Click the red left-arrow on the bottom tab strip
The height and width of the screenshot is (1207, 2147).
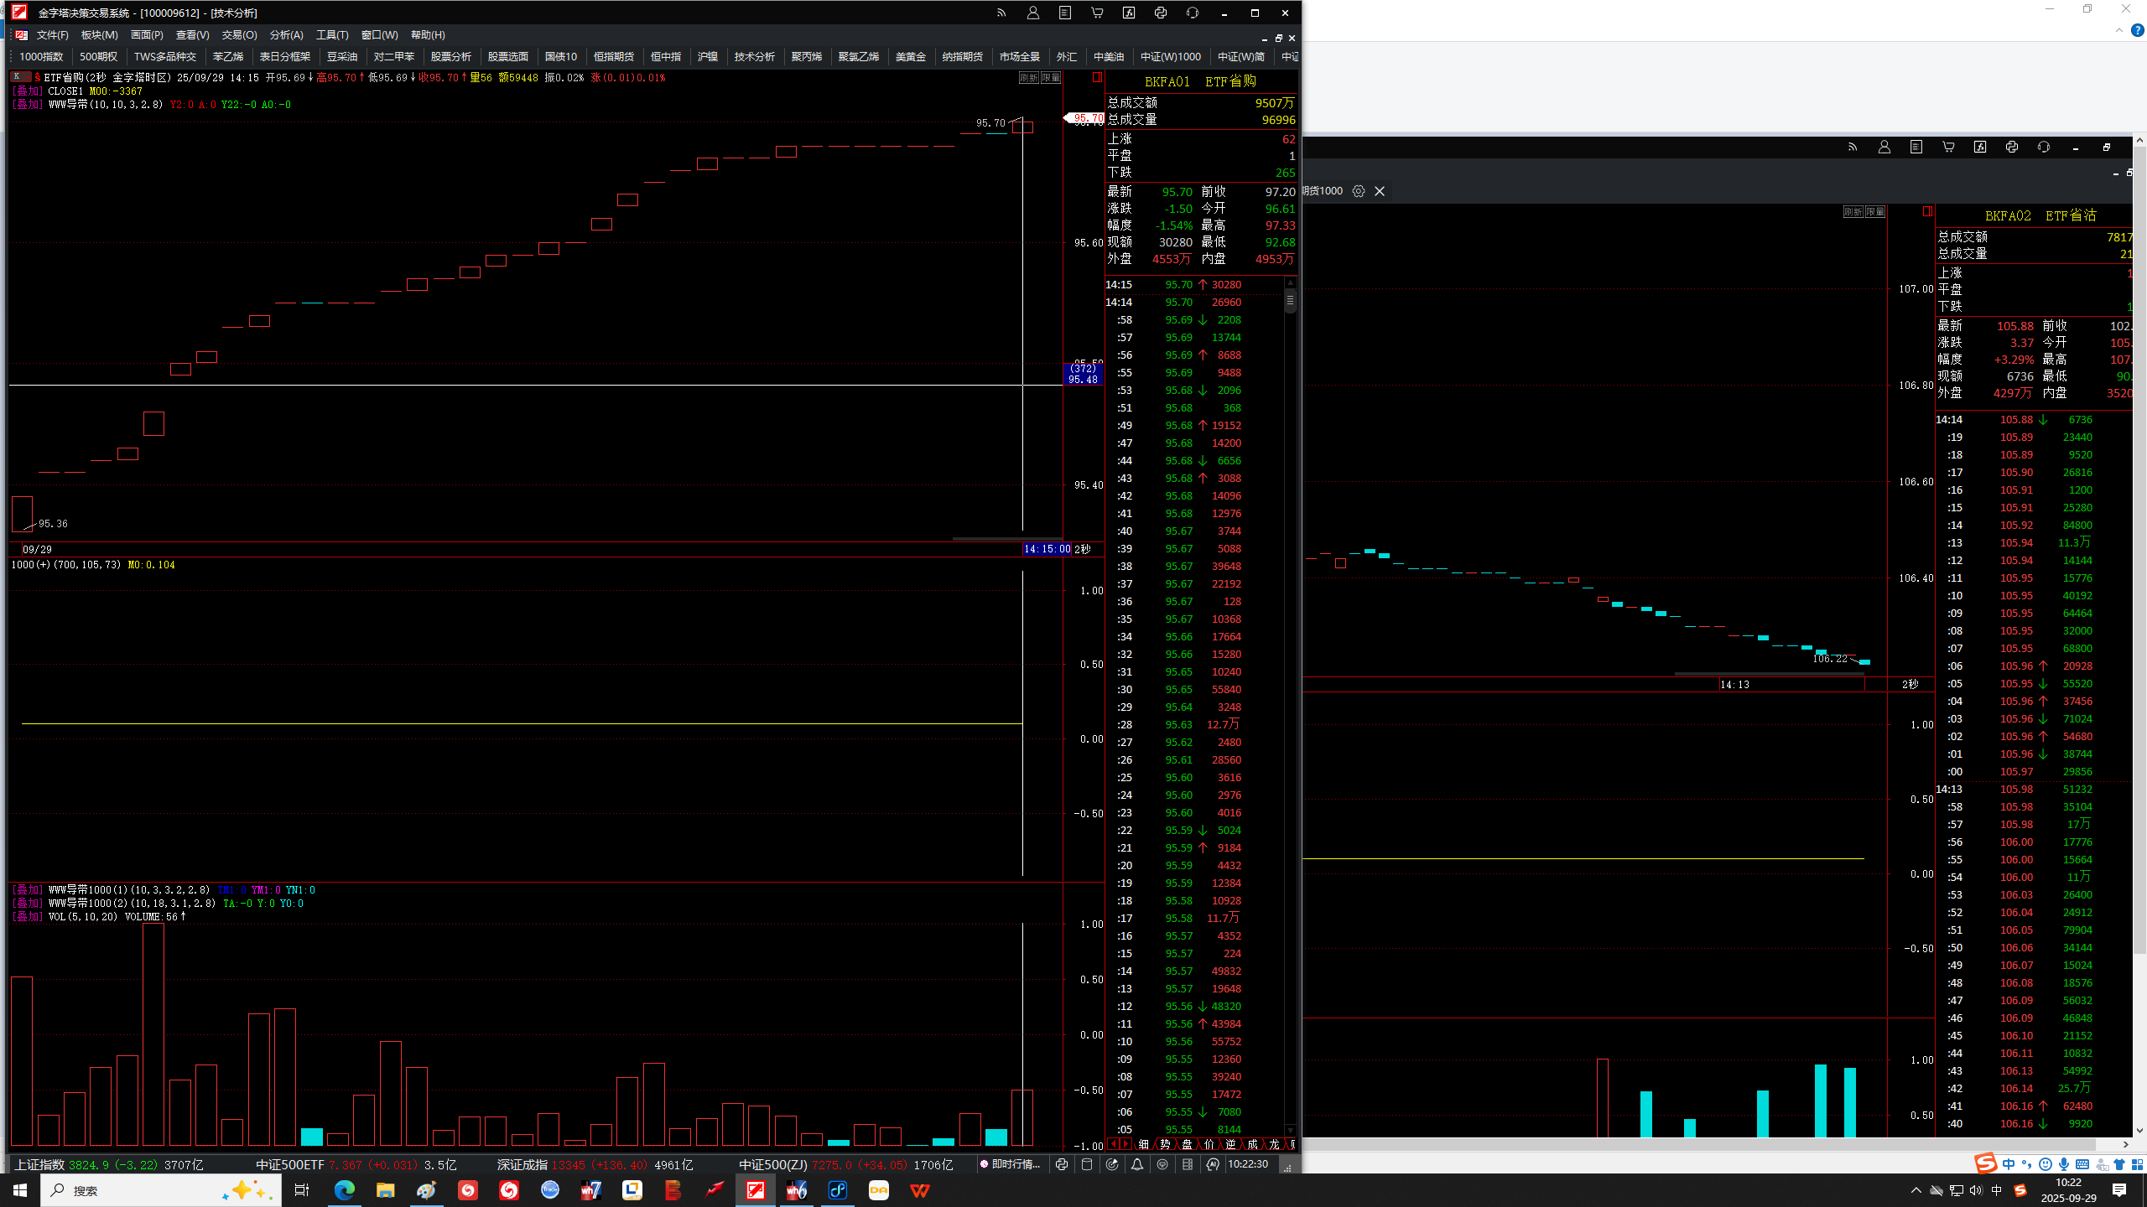(1113, 1144)
